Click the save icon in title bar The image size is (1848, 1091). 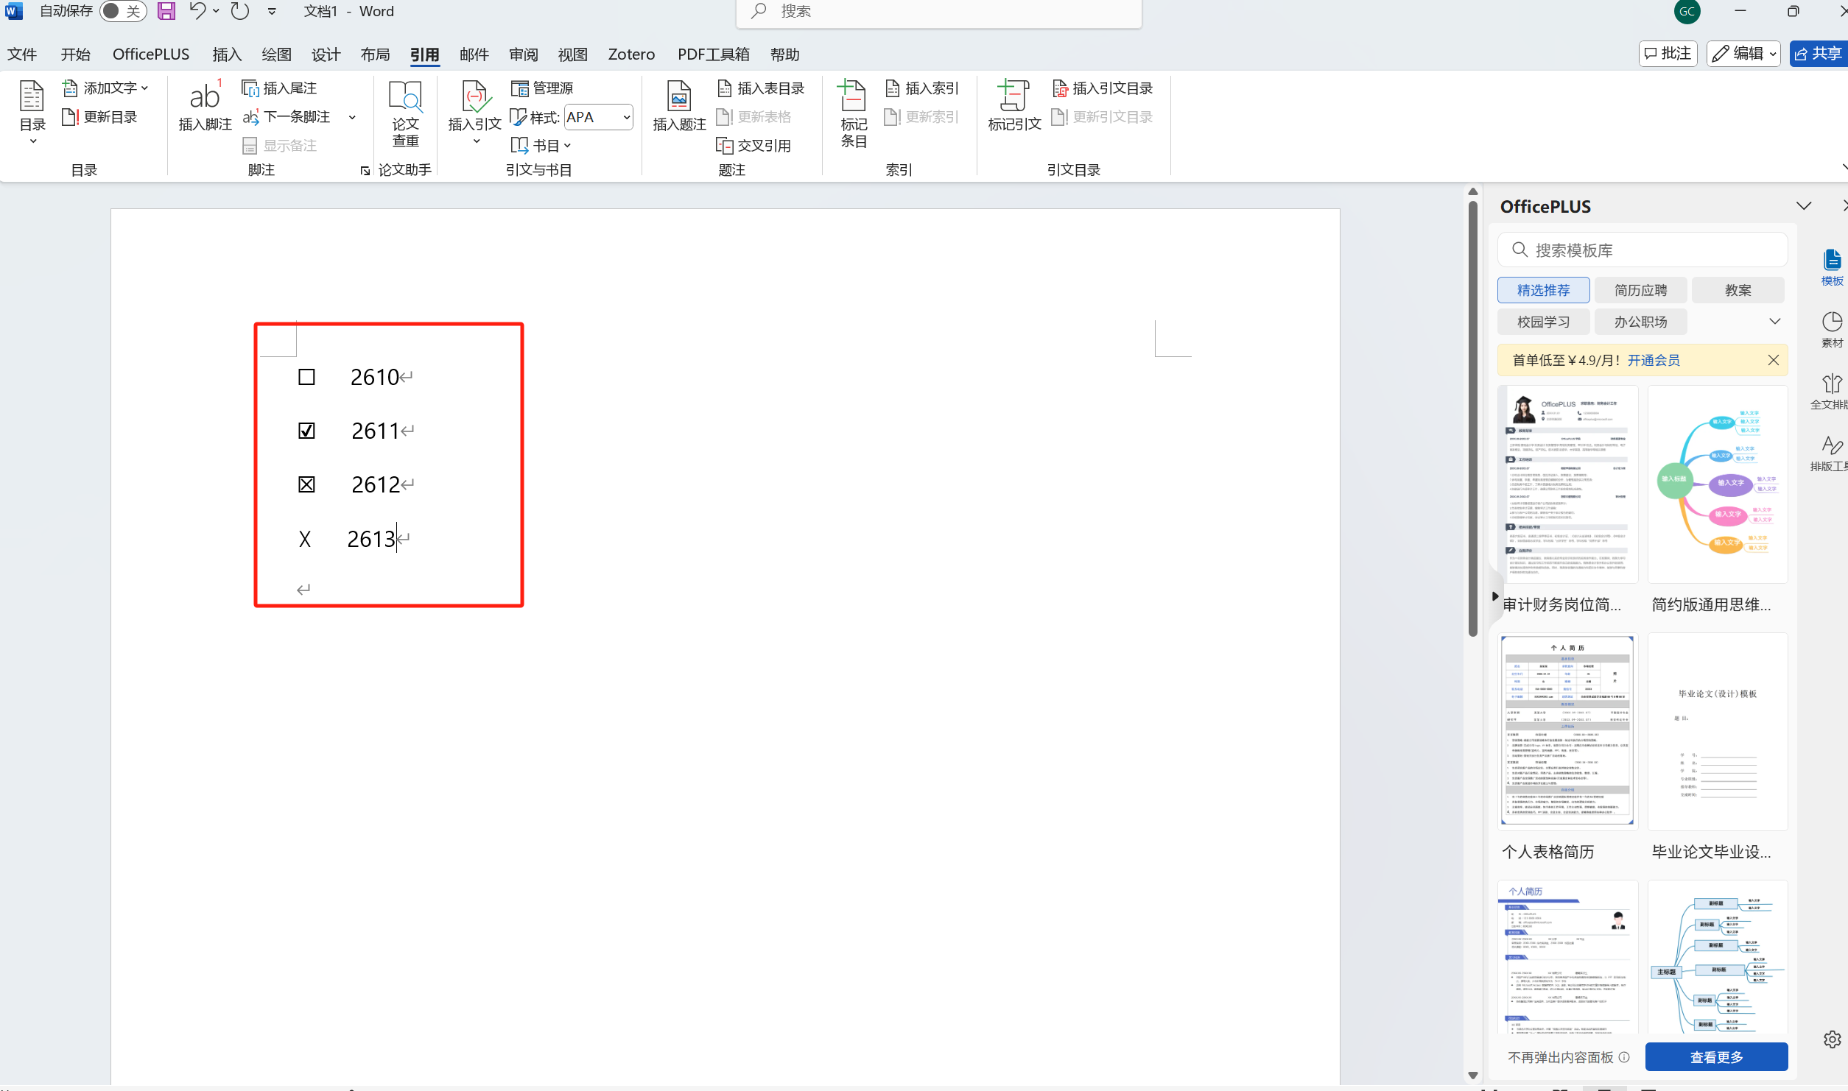coord(166,11)
